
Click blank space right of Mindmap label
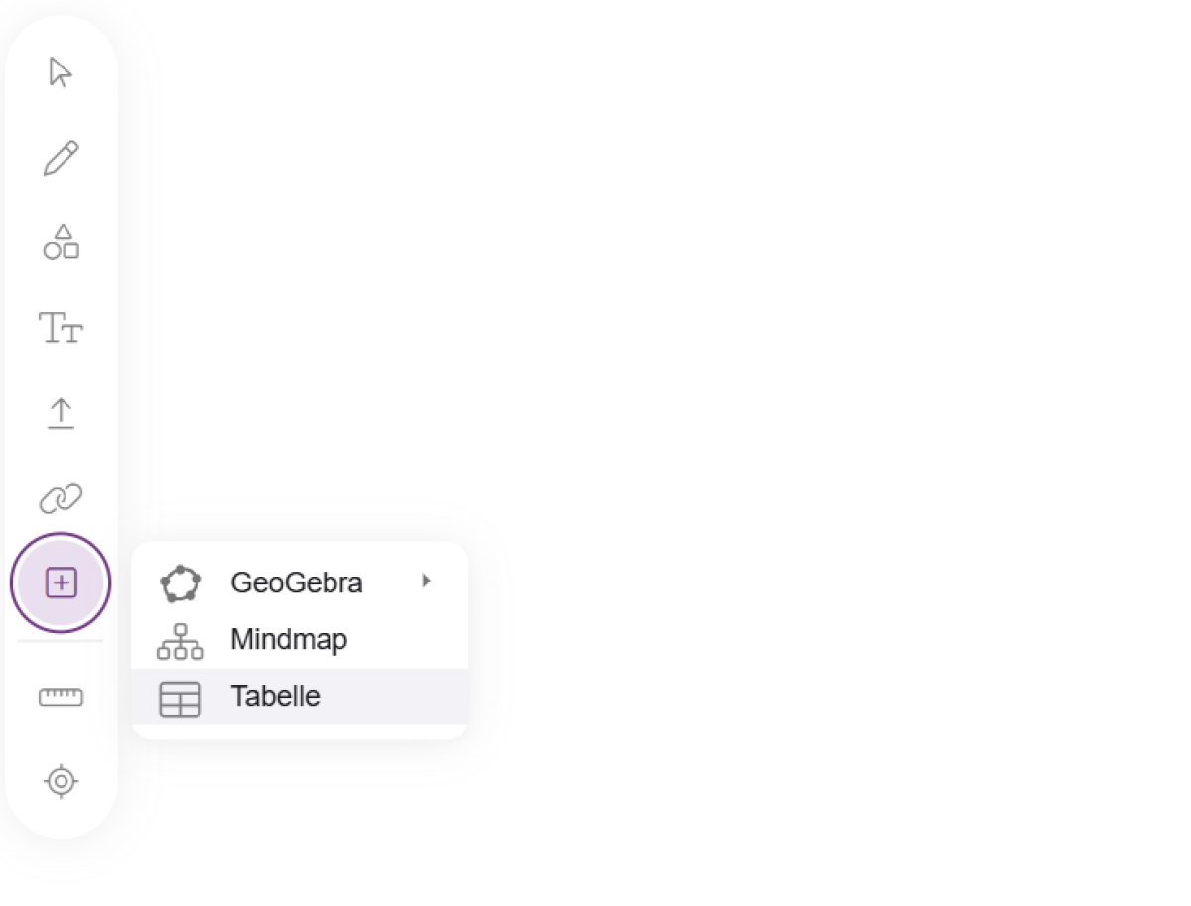[407, 640]
